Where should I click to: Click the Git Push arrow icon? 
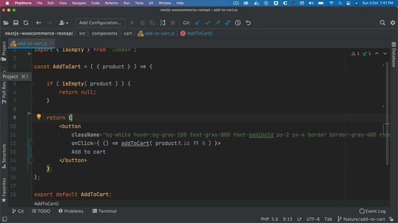pyautogui.click(x=218, y=23)
